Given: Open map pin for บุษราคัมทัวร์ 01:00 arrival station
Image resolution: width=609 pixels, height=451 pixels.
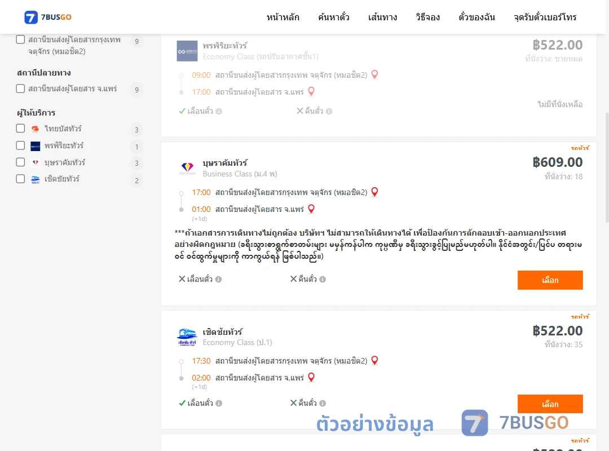Looking at the screenshot, I should point(311,209).
